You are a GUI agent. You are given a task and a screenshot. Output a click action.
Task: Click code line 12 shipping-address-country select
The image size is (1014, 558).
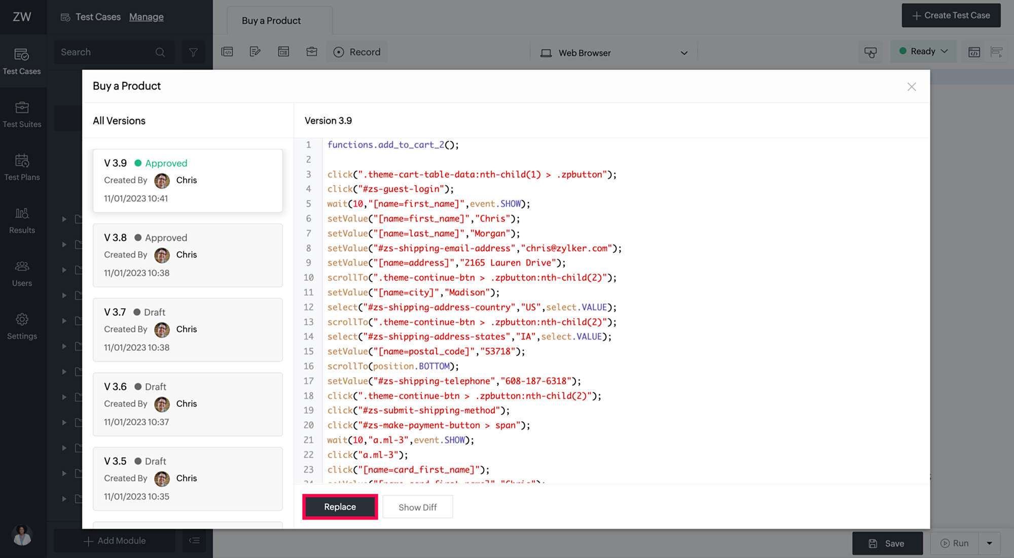(472, 307)
